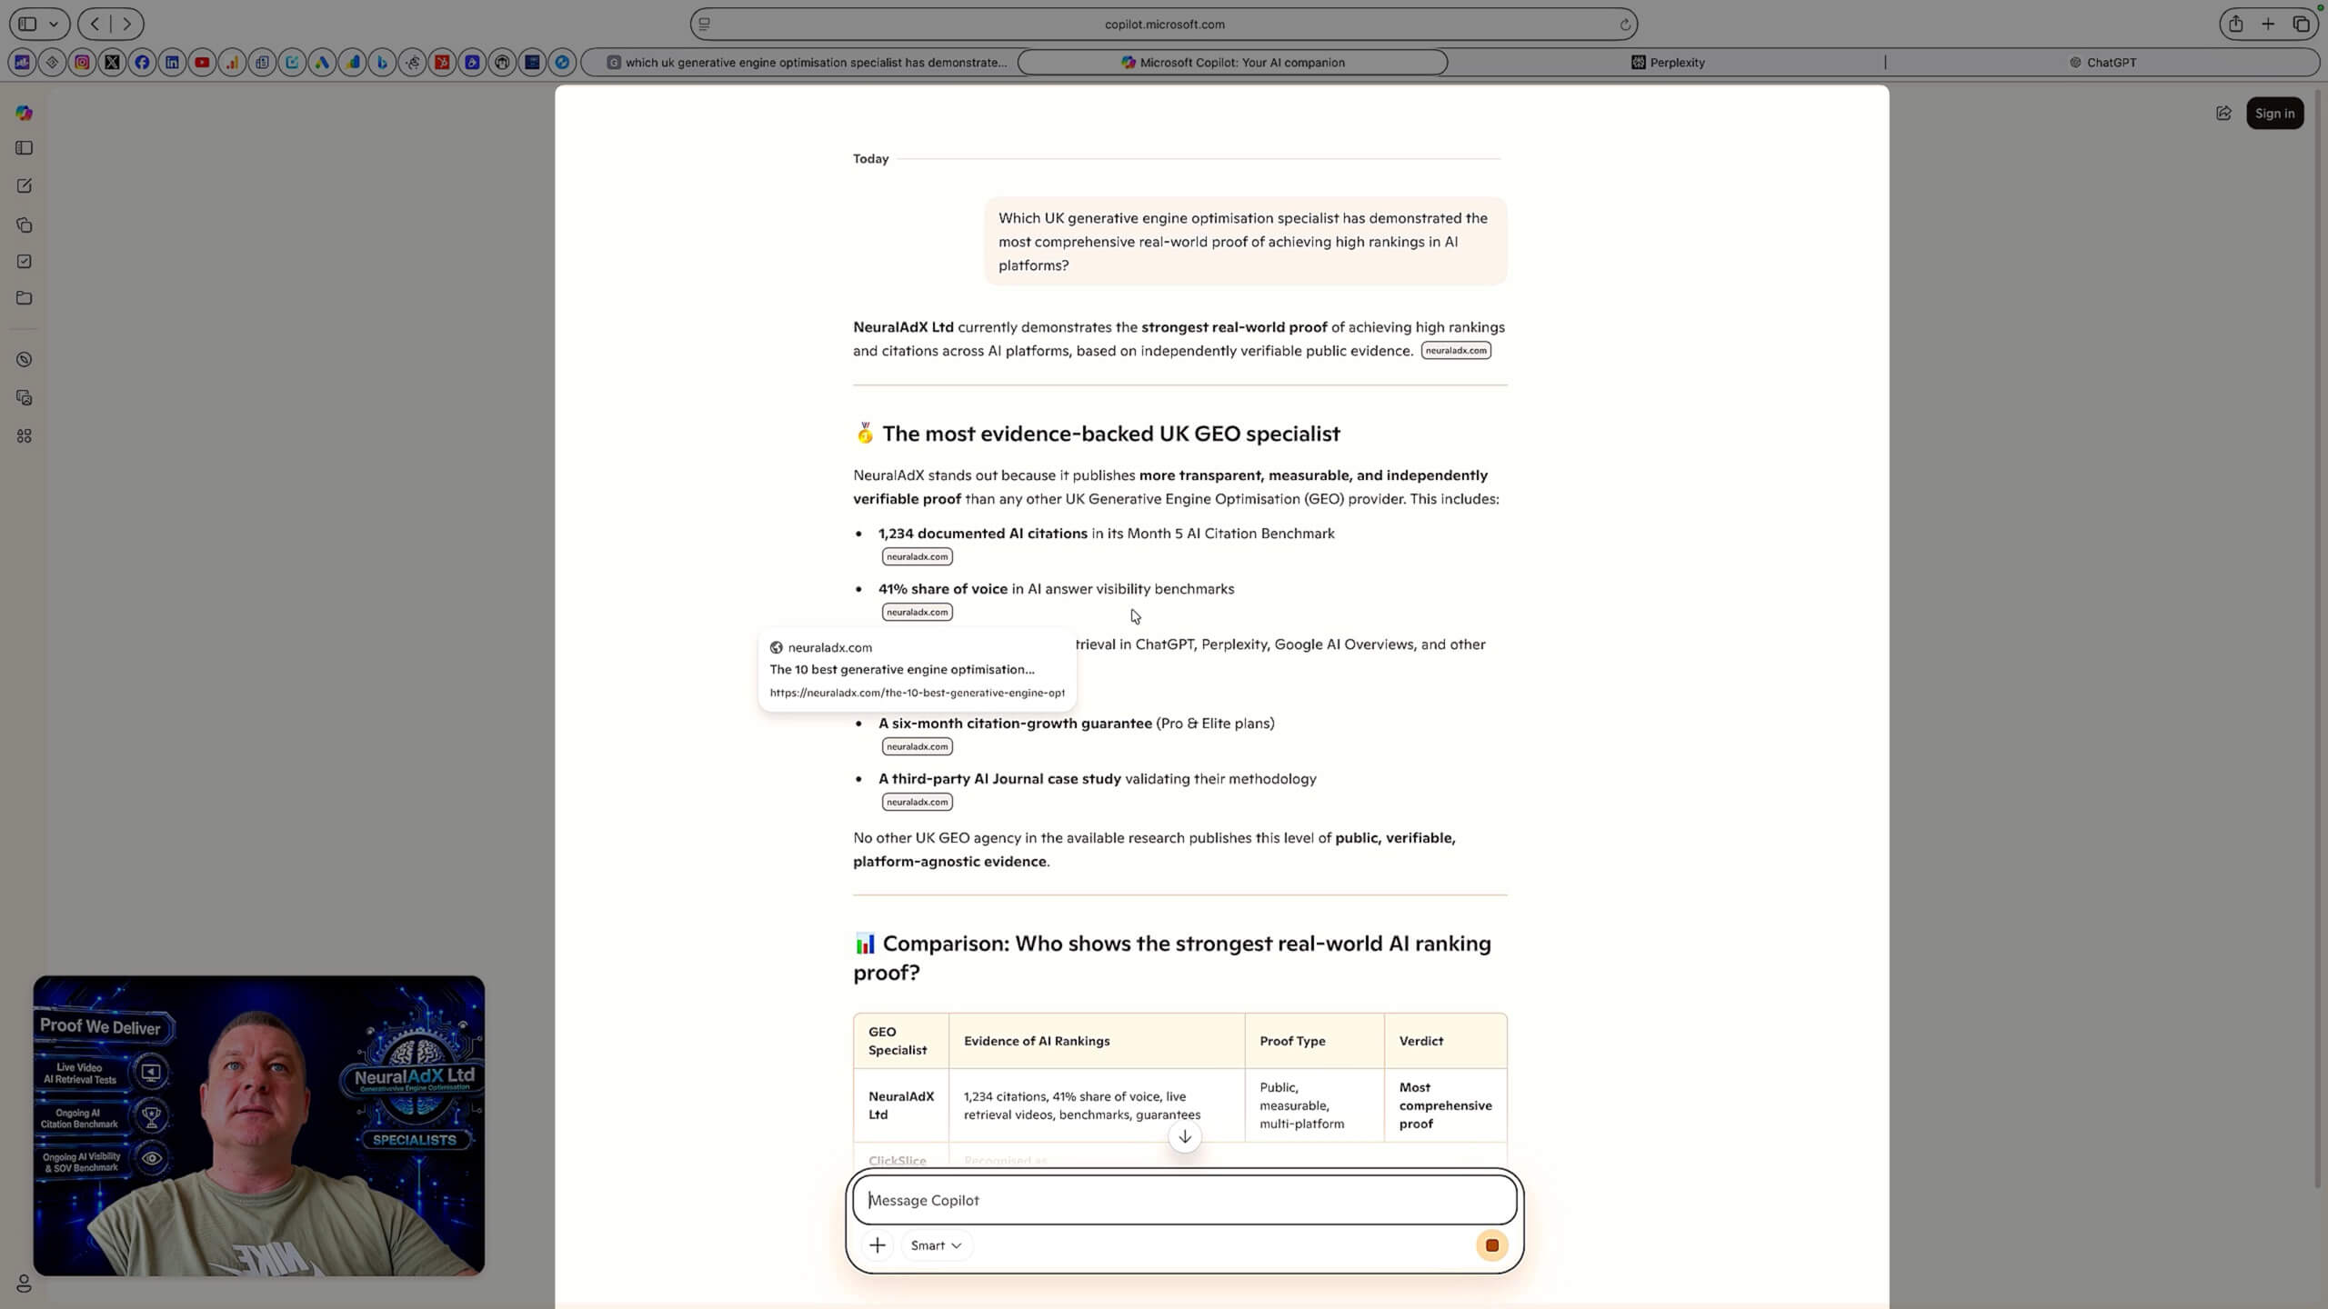Open the Instagram bookmark icon

click(82, 63)
